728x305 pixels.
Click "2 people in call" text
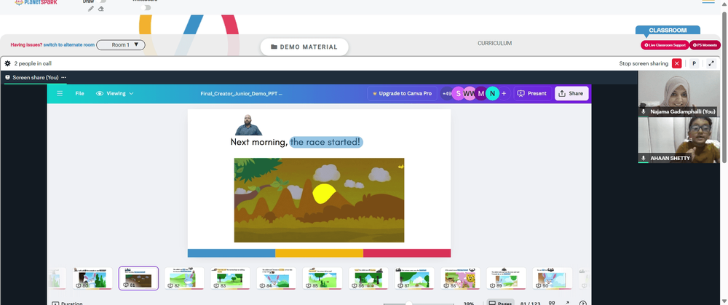coord(33,63)
